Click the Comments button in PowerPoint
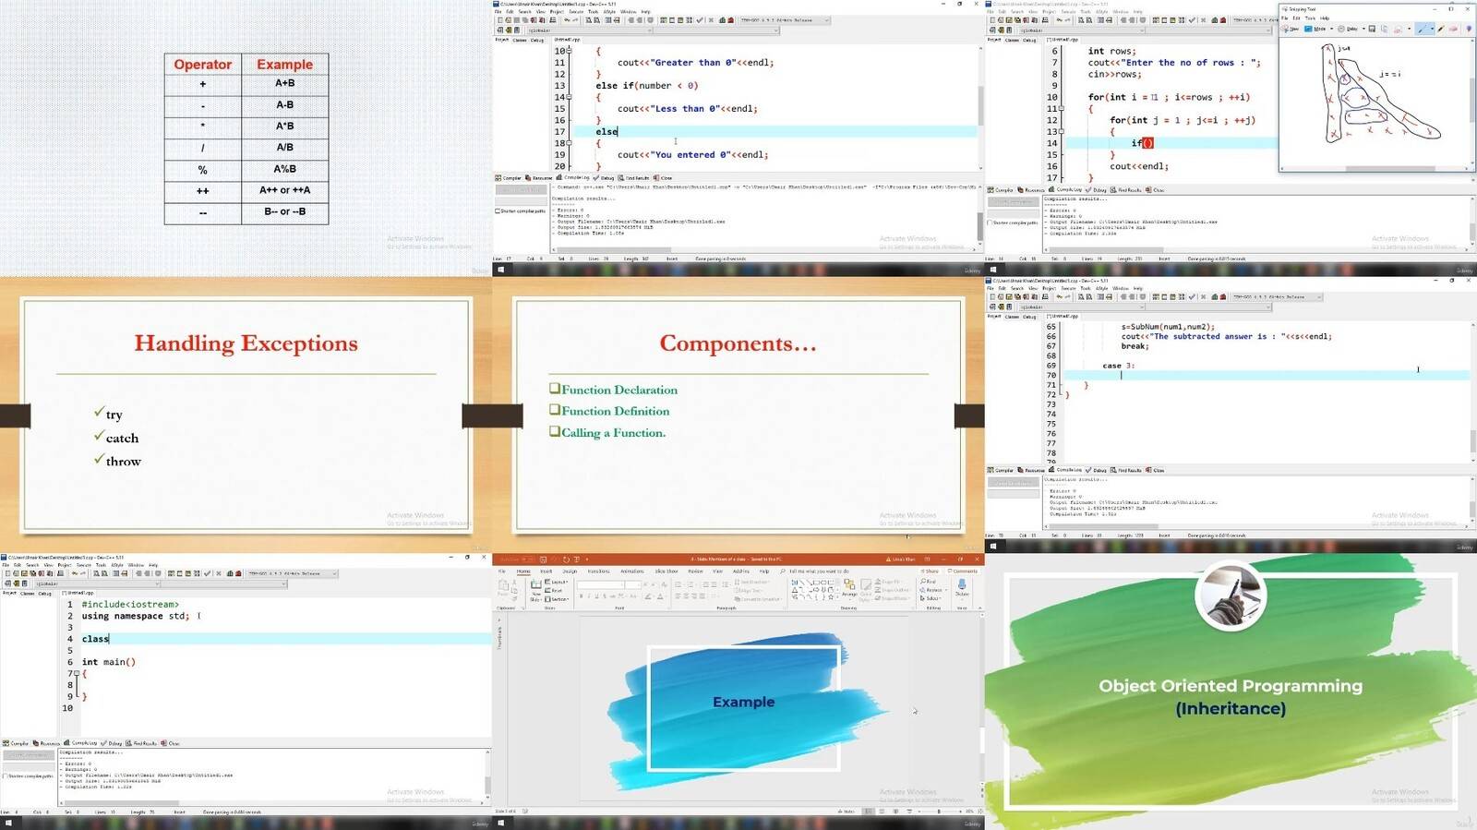1477x830 pixels. (x=963, y=571)
